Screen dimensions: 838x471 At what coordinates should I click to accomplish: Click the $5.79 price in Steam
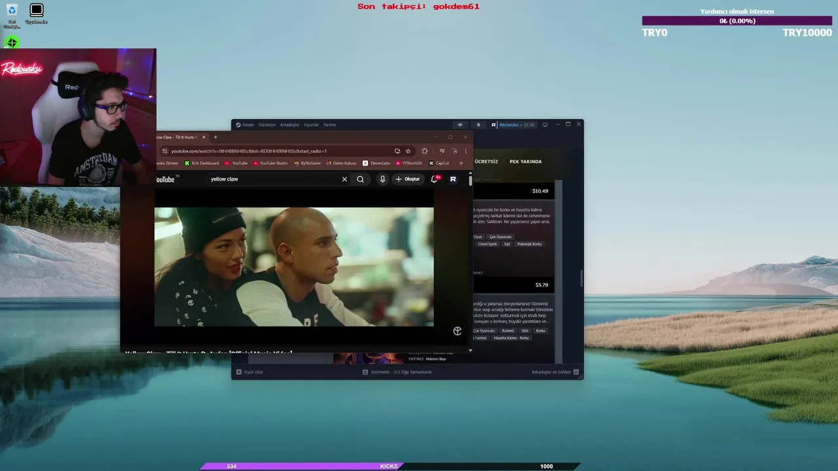point(541,285)
